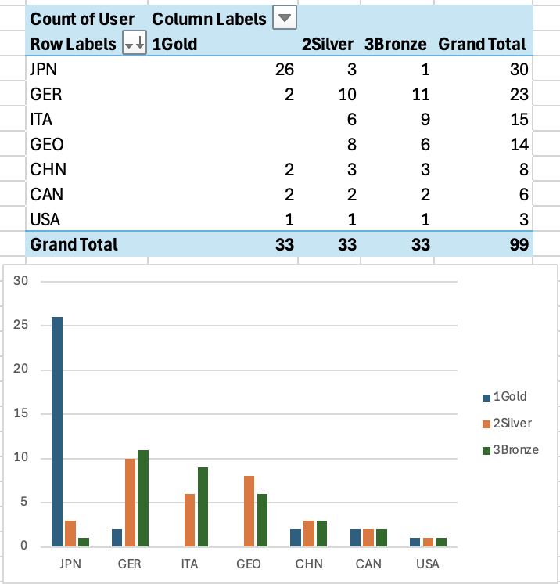The height and width of the screenshot is (584, 560).
Task: Select the Count of User cell
Action: pos(82,19)
